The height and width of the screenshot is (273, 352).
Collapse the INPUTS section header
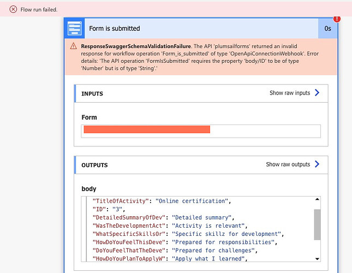click(164, 93)
